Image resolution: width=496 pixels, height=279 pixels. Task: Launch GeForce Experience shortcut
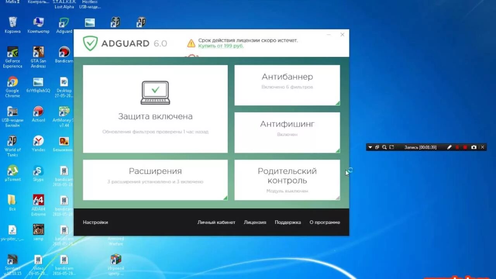(x=13, y=57)
